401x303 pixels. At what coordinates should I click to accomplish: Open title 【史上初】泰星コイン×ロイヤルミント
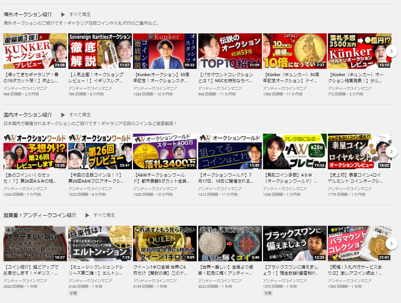pyautogui.click(x=356, y=178)
